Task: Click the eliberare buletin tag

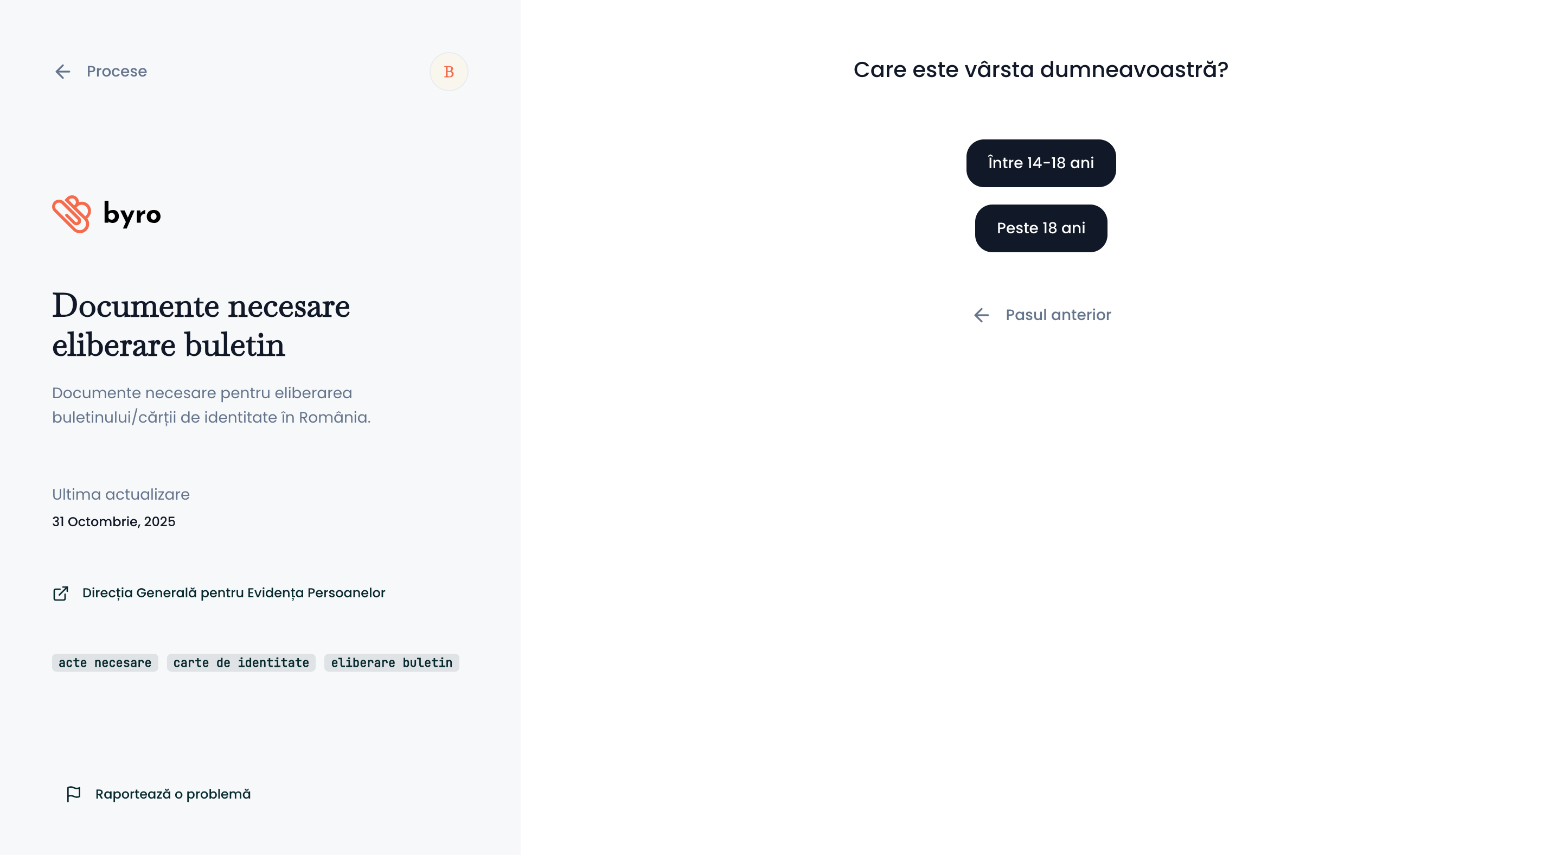Action: (x=391, y=663)
